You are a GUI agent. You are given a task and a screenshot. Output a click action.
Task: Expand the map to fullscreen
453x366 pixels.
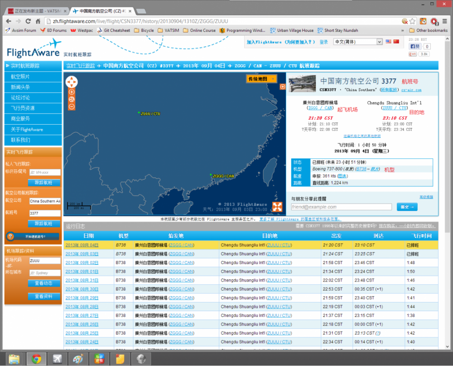[x=277, y=206]
